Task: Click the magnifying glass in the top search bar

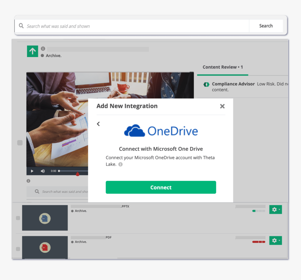Action: [x=21, y=26]
